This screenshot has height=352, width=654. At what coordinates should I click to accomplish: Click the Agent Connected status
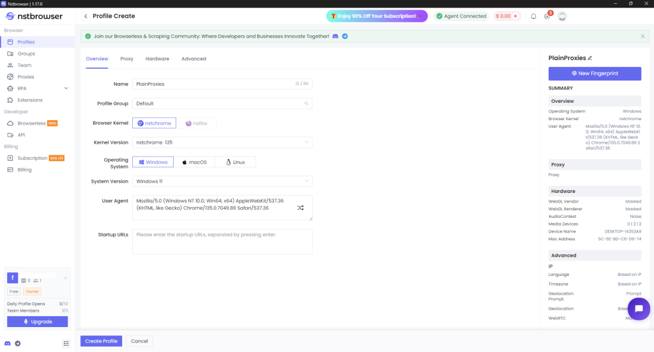[x=461, y=16]
